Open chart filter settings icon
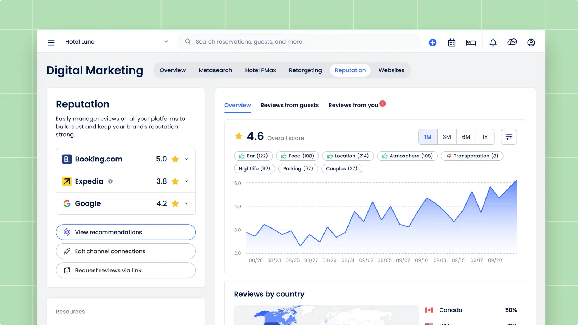 tap(509, 137)
